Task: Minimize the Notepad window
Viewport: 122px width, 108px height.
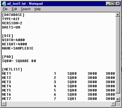Action: click(x=108, y=4)
